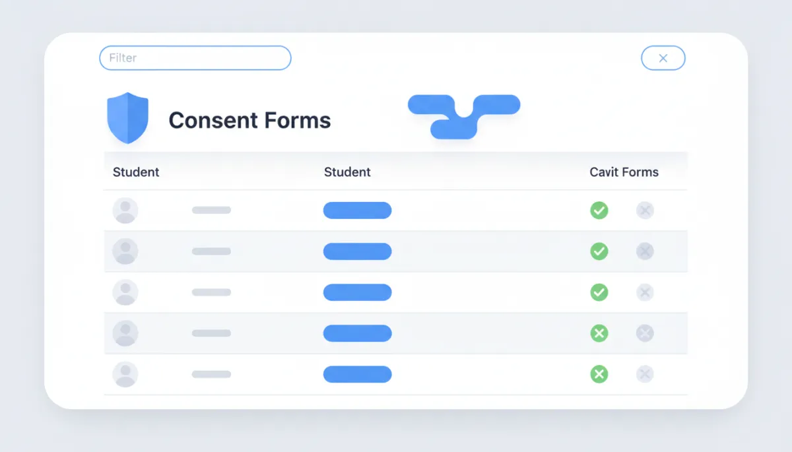Click the first row student avatar
The image size is (792, 452).
pyautogui.click(x=125, y=210)
